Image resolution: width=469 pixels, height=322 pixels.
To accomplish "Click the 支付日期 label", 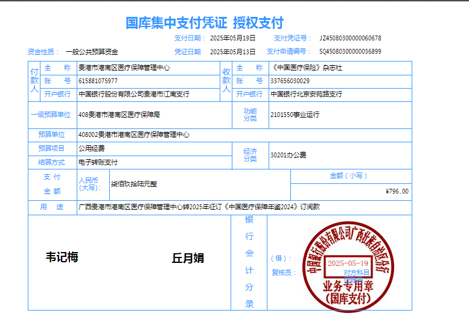I will click(x=190, y=38).
